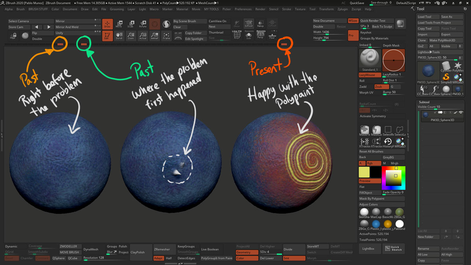Select the Move transform tool
The width and height of the screenshot is (471, 265).
119,24
